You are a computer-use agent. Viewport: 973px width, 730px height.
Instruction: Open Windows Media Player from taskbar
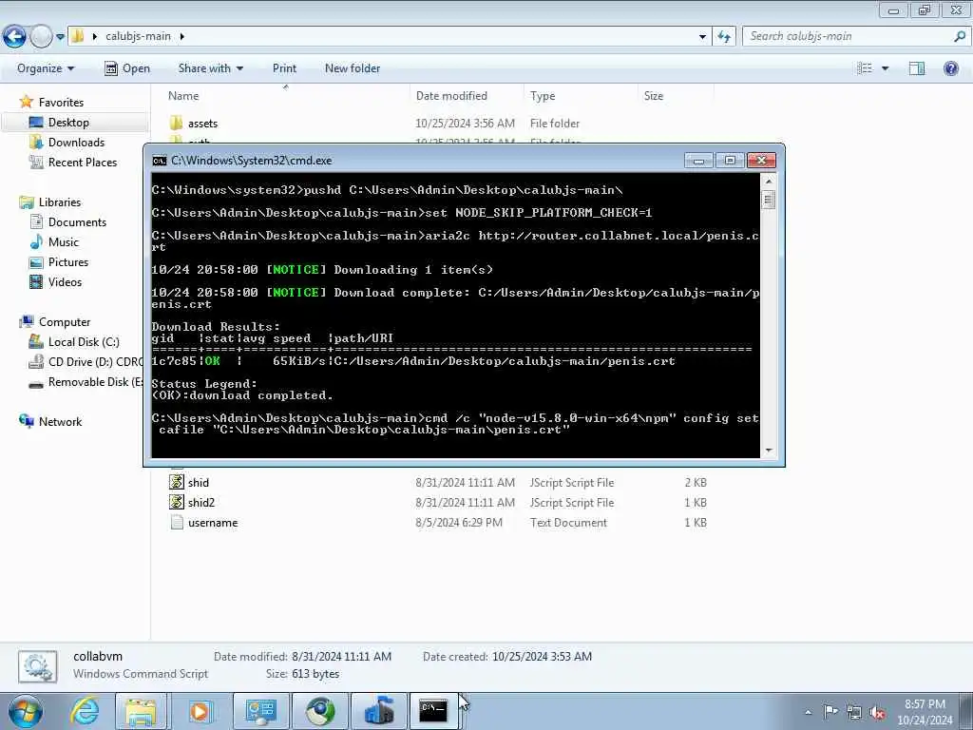tap(200, 711)
